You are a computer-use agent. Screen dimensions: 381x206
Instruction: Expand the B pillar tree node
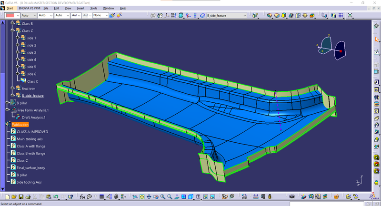(x=7, y=103)
